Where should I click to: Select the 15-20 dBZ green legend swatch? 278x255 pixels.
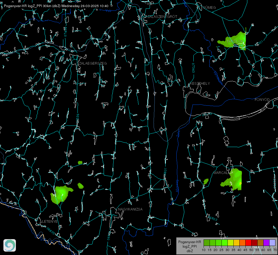(213, 243)
